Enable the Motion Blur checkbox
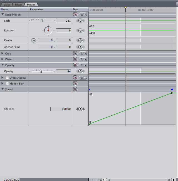The height and width of the screenshot is (181, 178). coord(8,83)
